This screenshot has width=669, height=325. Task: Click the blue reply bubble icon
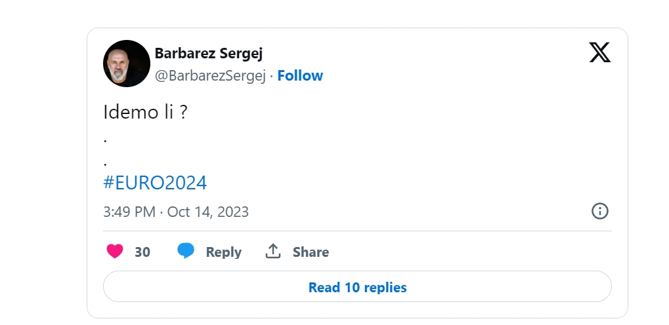pos(186,251)
